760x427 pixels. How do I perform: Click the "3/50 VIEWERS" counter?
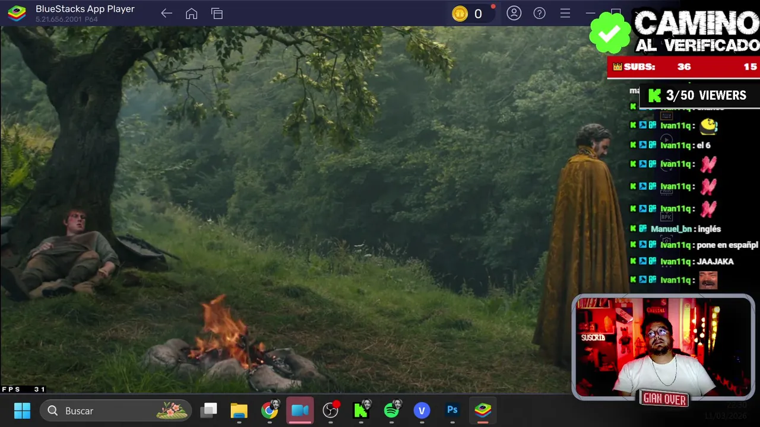coord(698,95)
